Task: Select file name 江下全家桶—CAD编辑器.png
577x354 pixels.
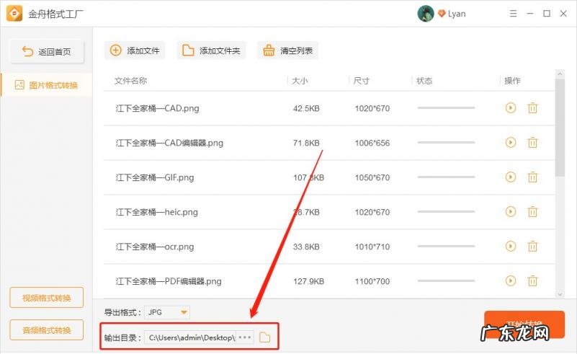Action: [169, 143]
